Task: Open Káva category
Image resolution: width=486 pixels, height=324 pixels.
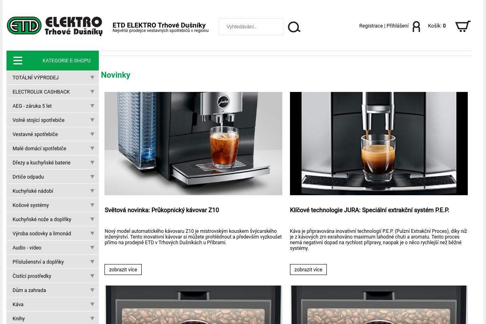Action: click(18, 305)
